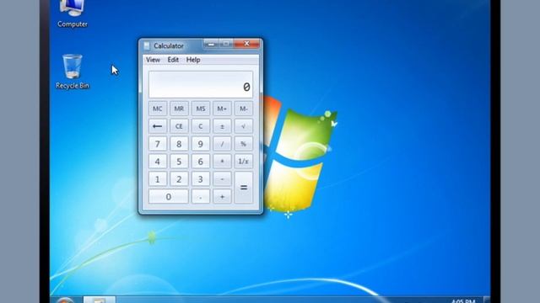Click the digit 2 button

pos(179,179)
